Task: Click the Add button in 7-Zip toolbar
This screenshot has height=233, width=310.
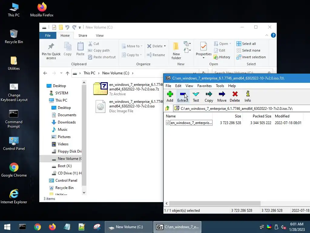Action: (x=170, y=97)
